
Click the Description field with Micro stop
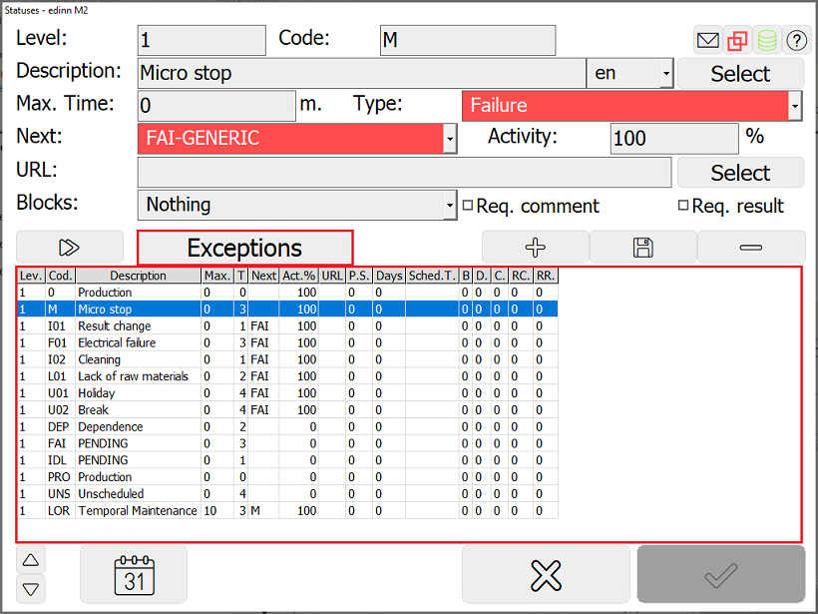click(362, 73)
